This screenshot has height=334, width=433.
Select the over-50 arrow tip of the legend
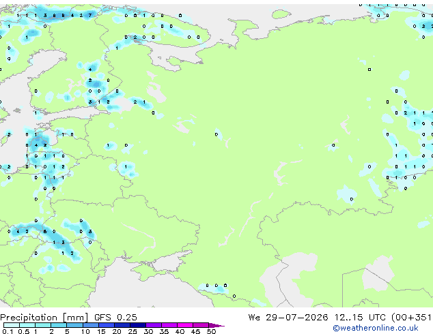[216, 325]
